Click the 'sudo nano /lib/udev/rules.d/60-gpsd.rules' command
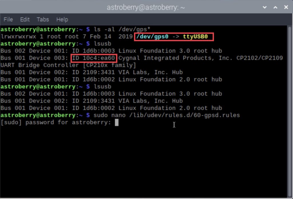Viewport: 293px width, 199px height. point(167,115)
